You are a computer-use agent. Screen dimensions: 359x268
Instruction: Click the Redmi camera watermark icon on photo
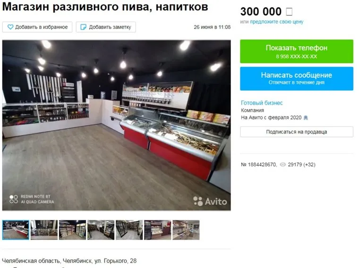(14, 199)
